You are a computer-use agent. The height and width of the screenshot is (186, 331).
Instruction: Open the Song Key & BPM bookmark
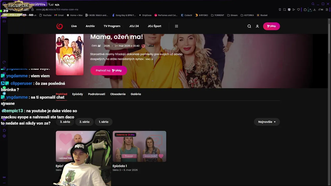coord(124,15)
